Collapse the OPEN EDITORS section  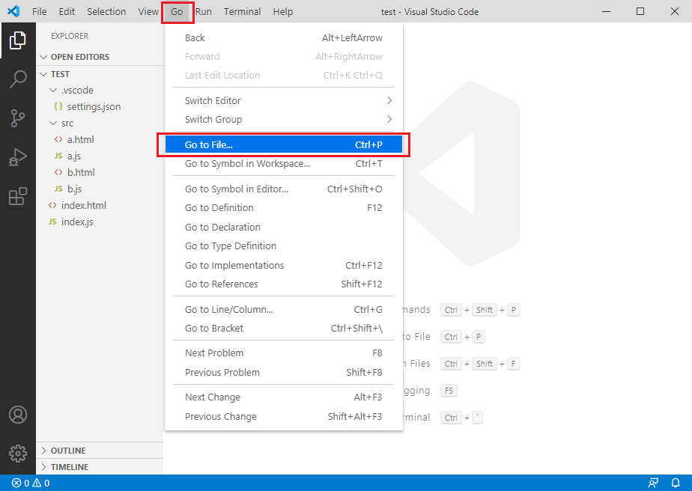43,57
